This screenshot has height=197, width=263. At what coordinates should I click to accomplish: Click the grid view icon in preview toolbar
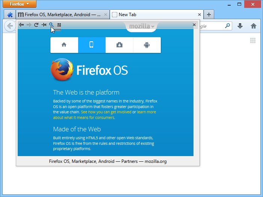pyautogui.click(x=59, y=25)
